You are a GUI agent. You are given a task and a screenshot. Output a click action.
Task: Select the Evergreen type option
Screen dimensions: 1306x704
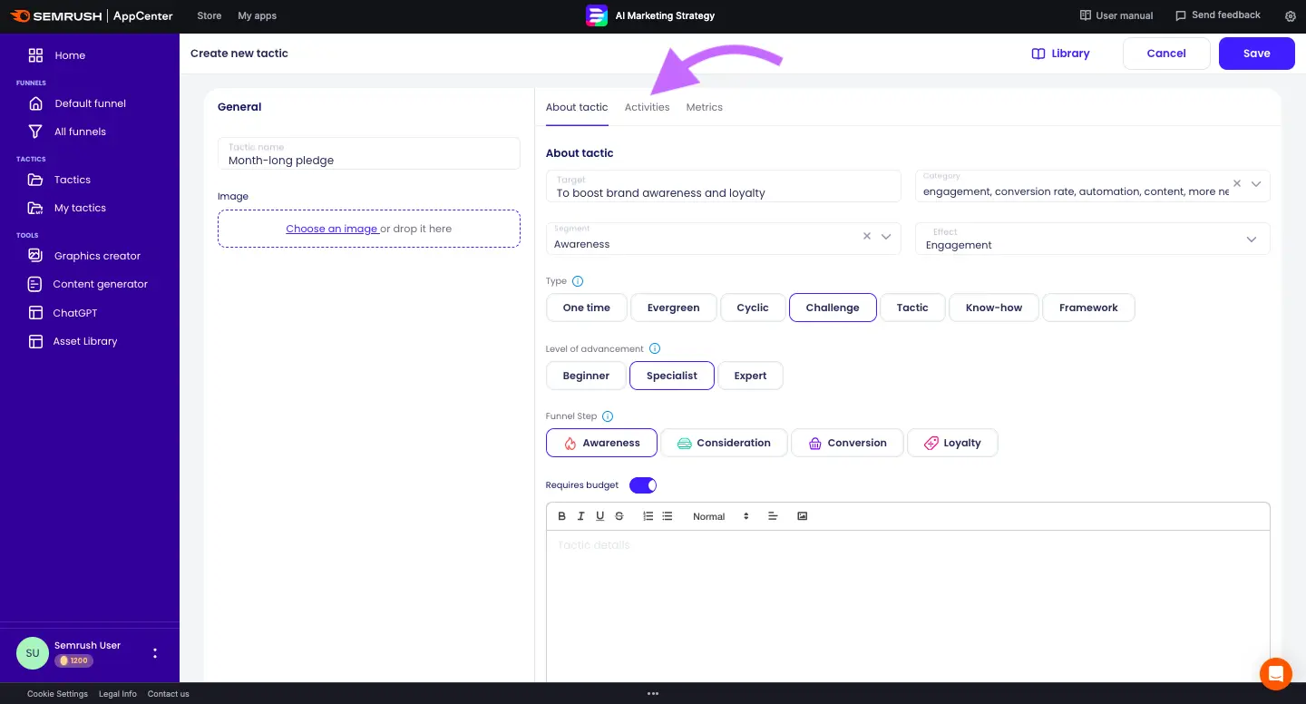tap(673, 308)
